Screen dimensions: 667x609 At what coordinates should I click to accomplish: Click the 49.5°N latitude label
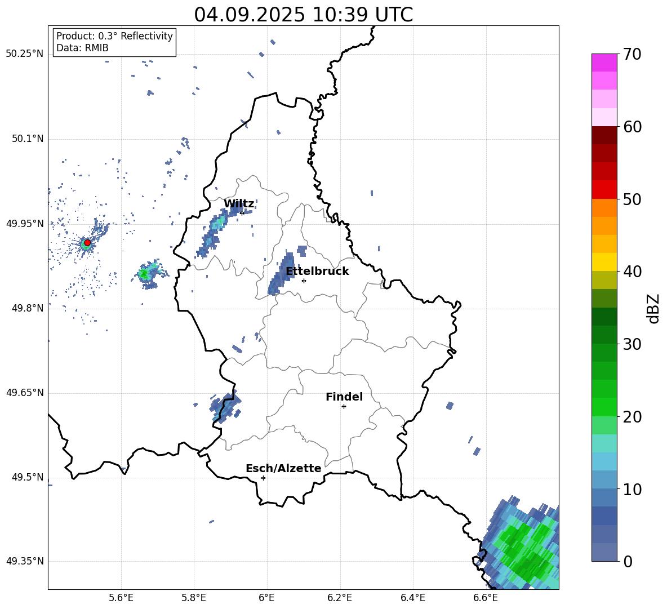coord(28,477)
